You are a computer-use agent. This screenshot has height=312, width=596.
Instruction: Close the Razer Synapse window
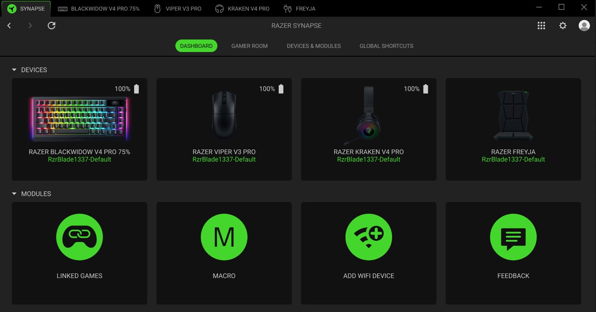(584, 7)
